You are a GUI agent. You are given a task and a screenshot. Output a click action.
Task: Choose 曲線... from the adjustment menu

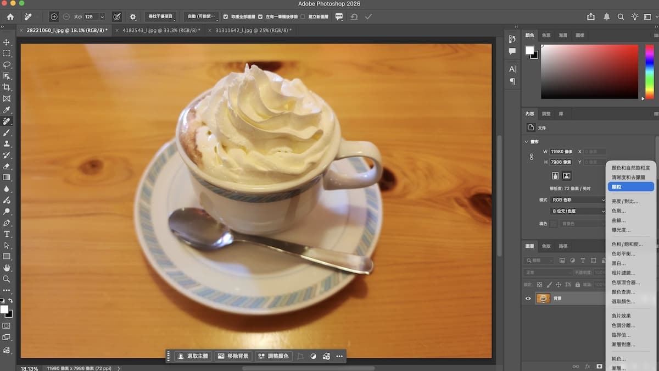[x=618, y=220]
